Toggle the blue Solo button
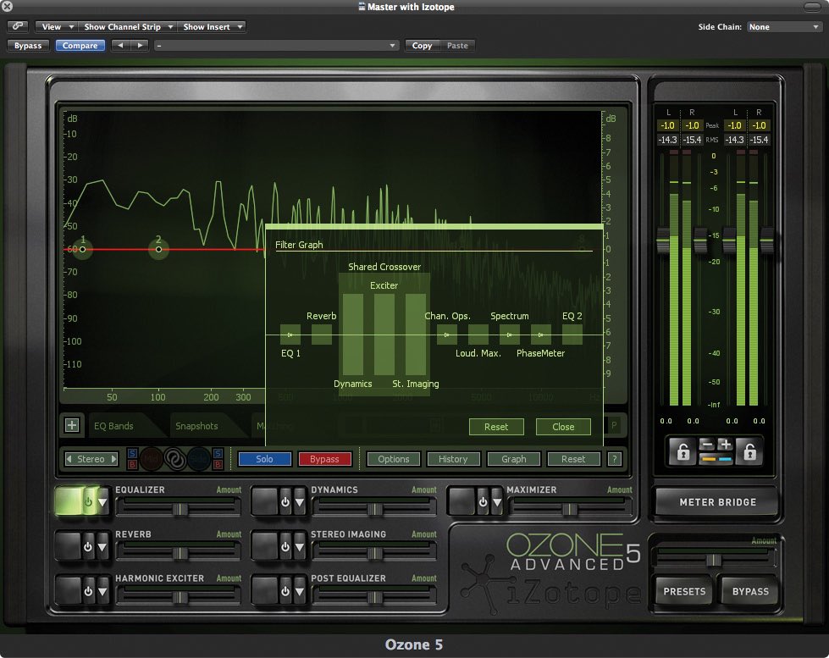Image resolution: width=829 pixels, height=658 pixels. [x=264, y=459]
